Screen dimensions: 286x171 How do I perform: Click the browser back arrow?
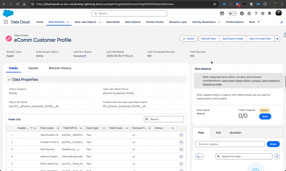click(4, 4)
